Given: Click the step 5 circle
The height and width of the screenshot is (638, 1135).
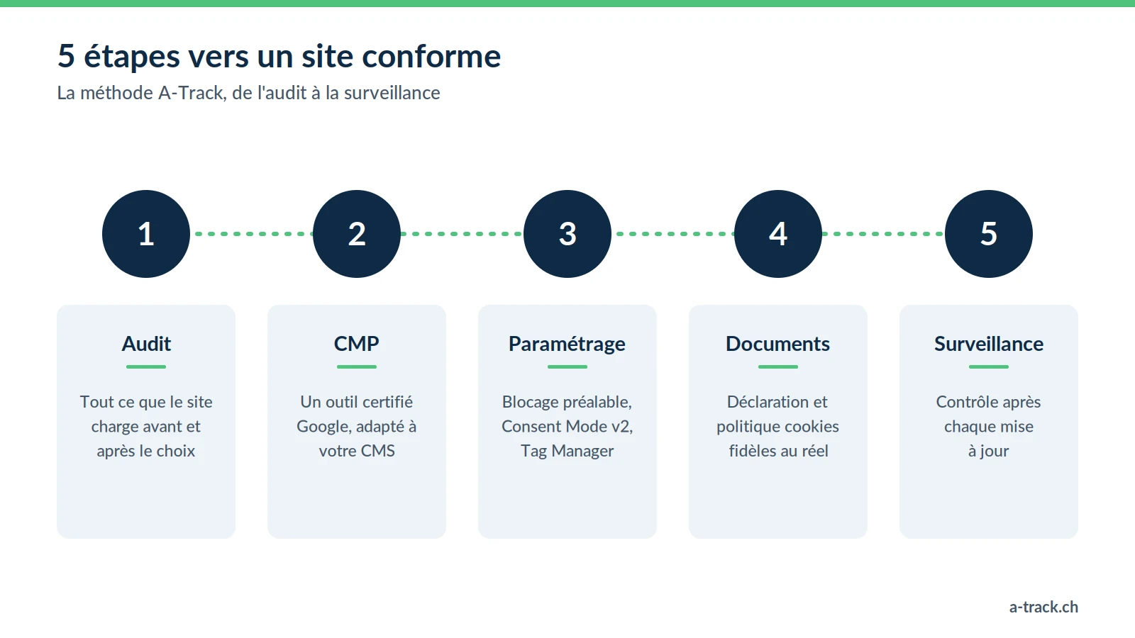Looking at the screenshot, I should coord(989,234).
